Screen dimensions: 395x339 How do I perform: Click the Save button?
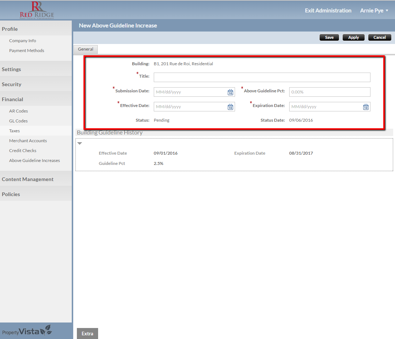[x=329, y=37]
